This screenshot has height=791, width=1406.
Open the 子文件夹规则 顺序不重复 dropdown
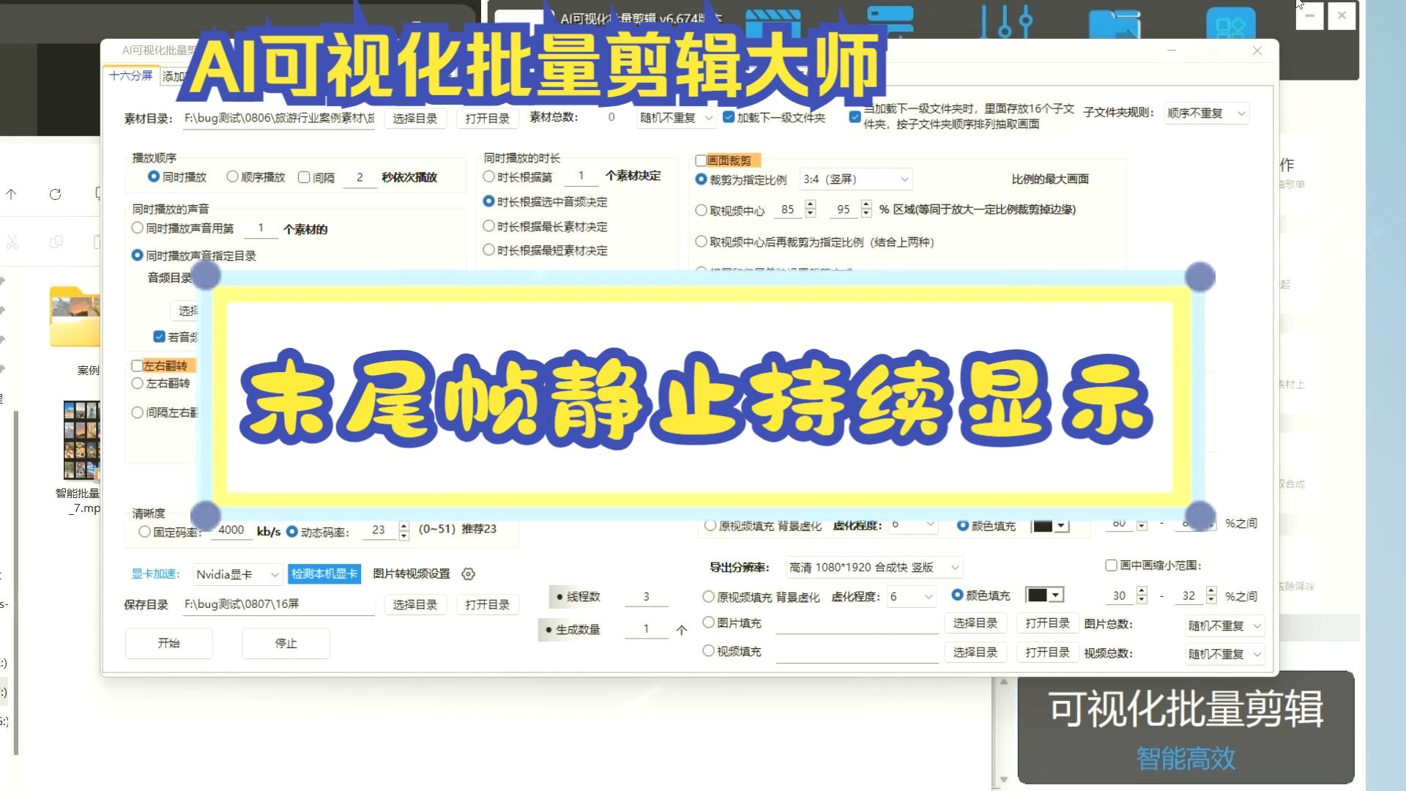(1206, 114)
